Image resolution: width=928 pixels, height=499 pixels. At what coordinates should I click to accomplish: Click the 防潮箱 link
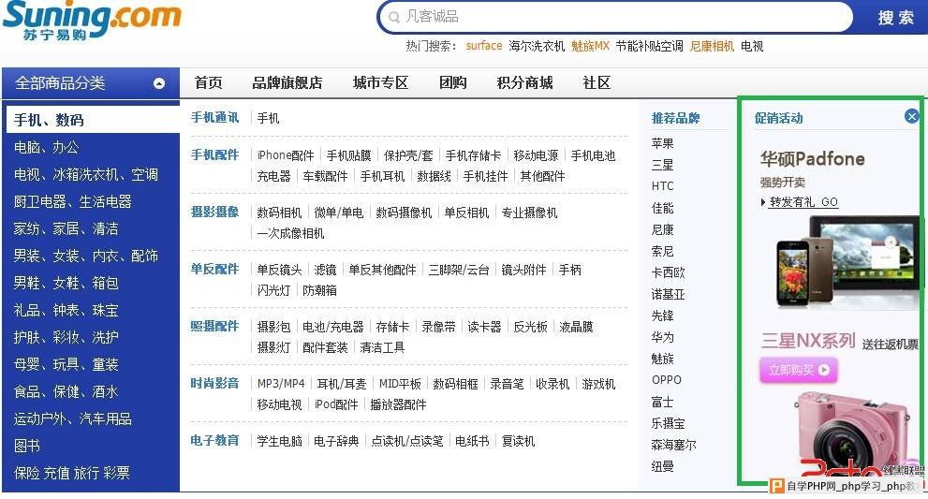click(x=319, y=290)
